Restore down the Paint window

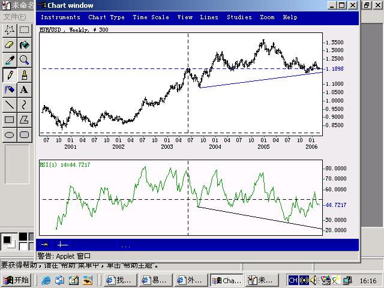367,5
